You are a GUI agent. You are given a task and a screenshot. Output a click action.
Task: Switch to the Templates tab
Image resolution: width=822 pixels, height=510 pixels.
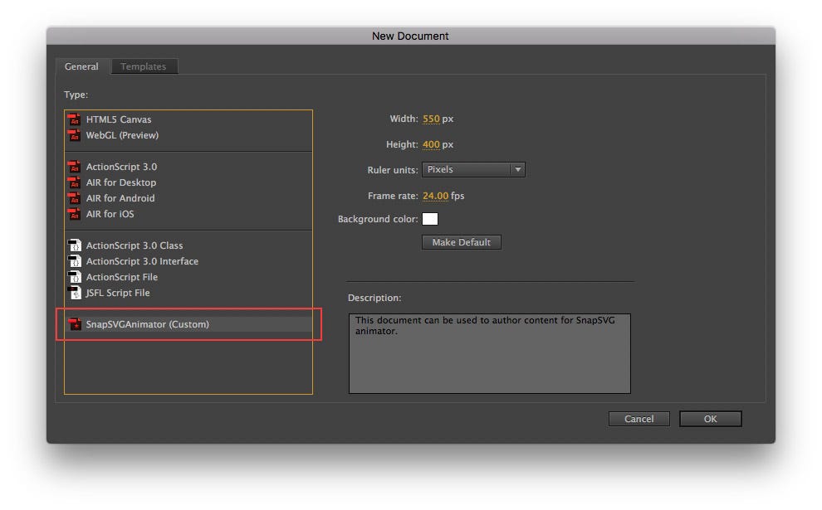[x=144, y=66]
